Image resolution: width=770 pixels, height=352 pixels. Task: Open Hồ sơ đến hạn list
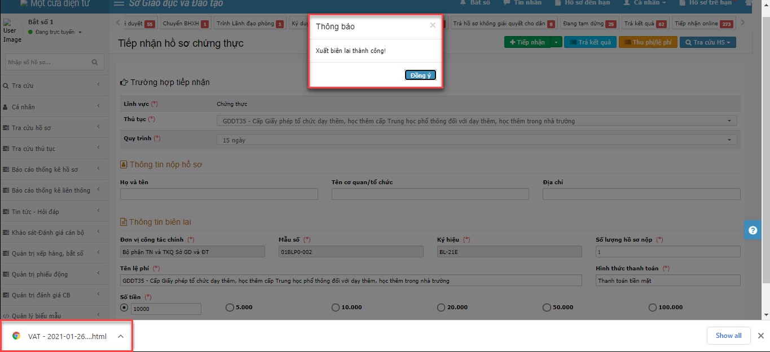(583, 3)
